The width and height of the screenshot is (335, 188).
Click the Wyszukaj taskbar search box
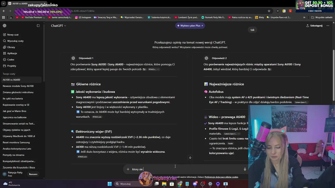132,184
